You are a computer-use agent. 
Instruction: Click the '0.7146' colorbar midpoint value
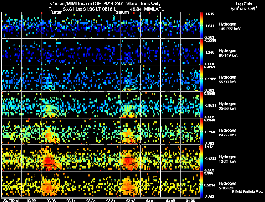click(211, 132)
